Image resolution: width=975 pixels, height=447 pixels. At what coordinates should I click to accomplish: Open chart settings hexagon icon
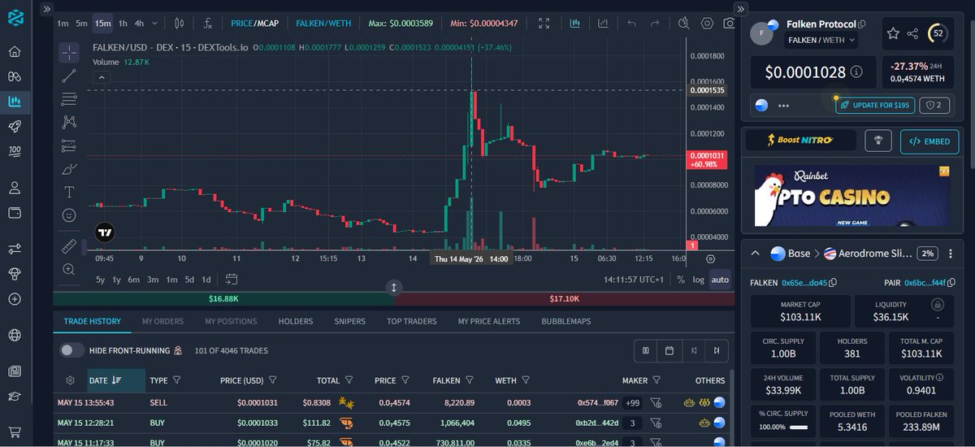click(x=707, y=23)
